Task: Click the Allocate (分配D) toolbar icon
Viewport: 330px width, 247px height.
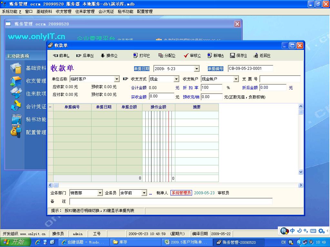Action: [x=161, y=56]
